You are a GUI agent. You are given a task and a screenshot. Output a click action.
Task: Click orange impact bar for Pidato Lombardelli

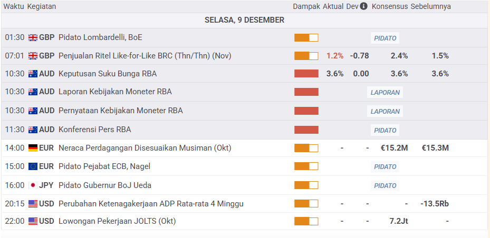tap(306, 38)
